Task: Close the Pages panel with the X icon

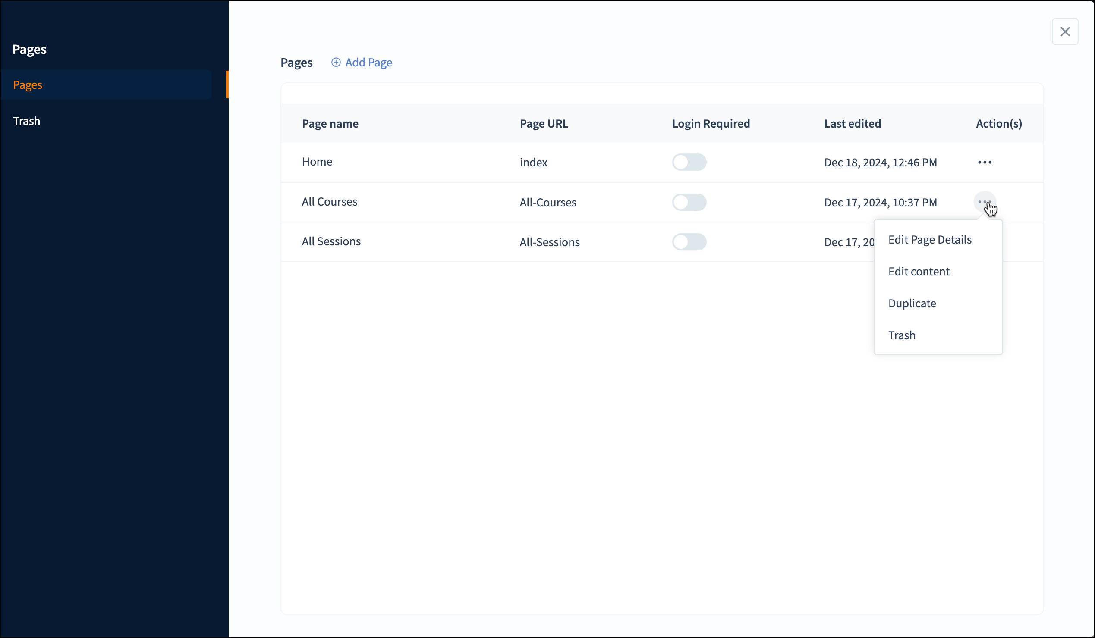Action: click(x=1065, y=31)
